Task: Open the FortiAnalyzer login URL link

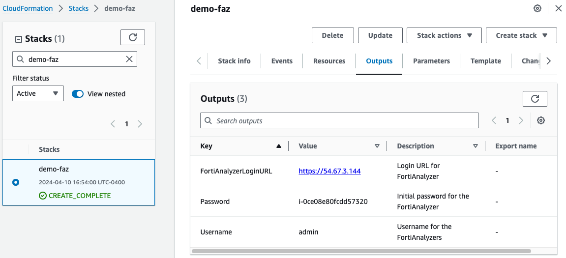Action: click(329, 171)
